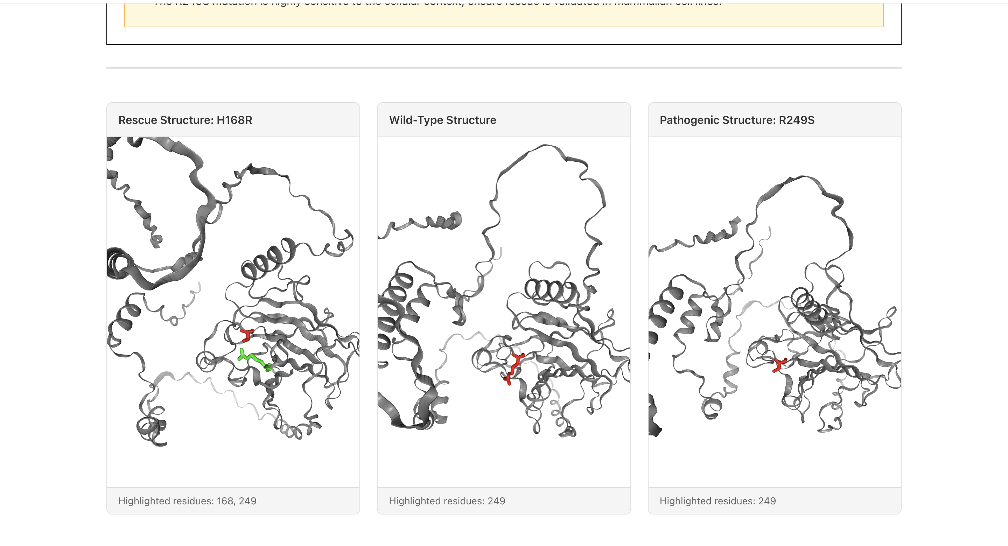Screen dimensions: 1008x546
Task: Click the Pathogenic panel 'Highlighted residues: 249' footer
Action: pyautogui.click(x=717, y=500)
